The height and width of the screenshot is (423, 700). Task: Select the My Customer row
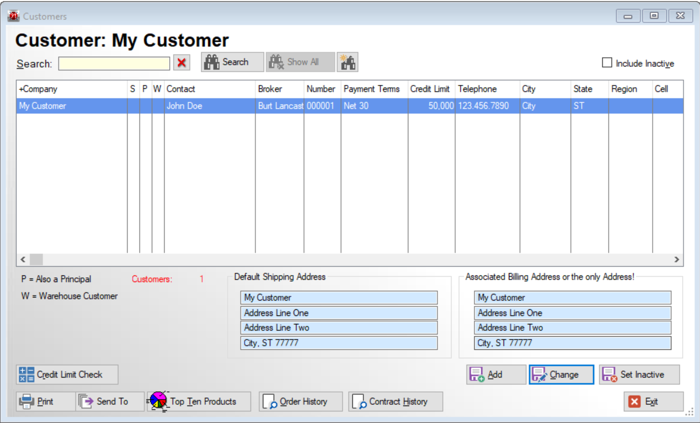pos(350,106)
